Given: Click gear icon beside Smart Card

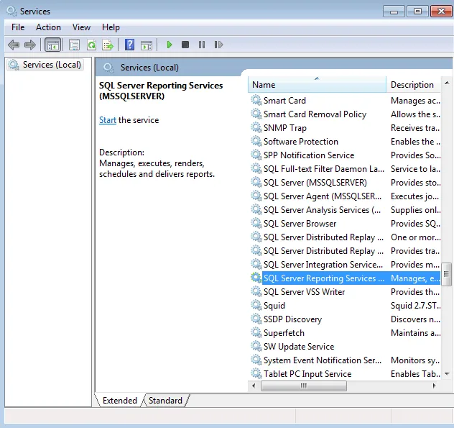Looking at the screenshot, I should pyautogui.click(x=256, y=100).
